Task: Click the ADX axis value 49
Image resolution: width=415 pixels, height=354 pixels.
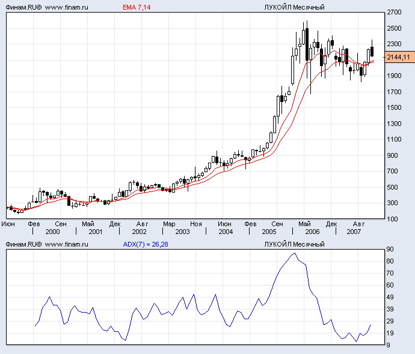Action: pos(390,297)
